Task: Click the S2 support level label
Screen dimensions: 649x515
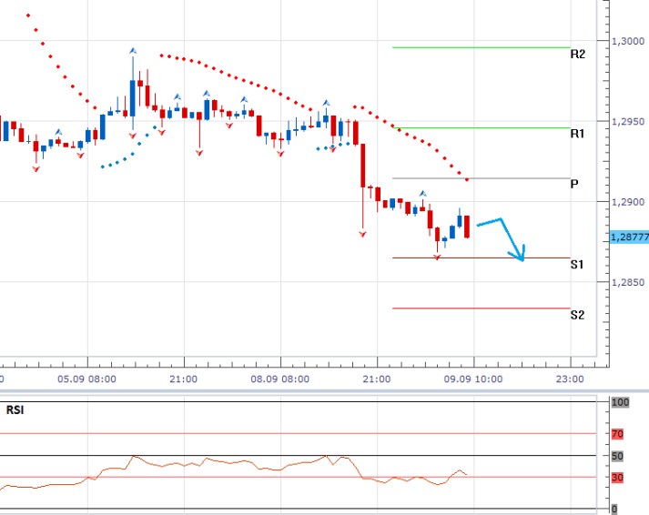Action: [x=577, y=315]
